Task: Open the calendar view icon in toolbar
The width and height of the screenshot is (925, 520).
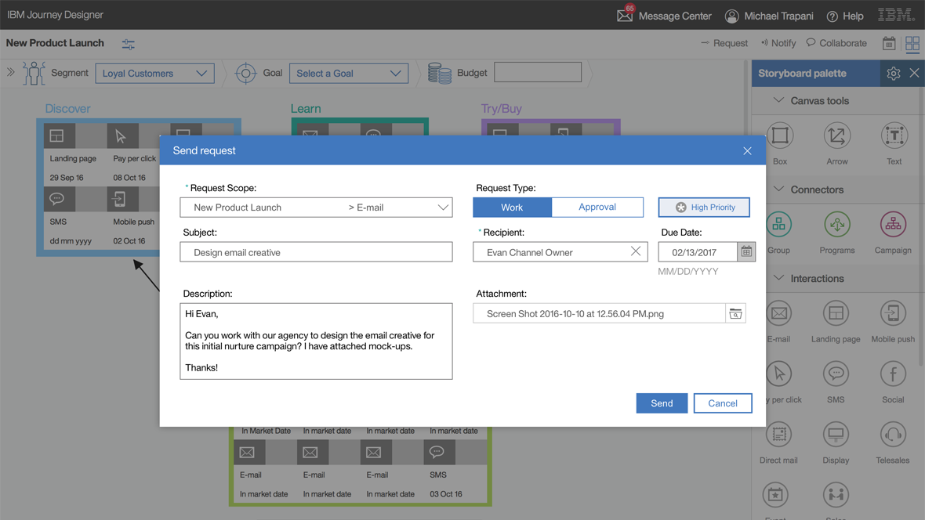Action: coord(888,43)
